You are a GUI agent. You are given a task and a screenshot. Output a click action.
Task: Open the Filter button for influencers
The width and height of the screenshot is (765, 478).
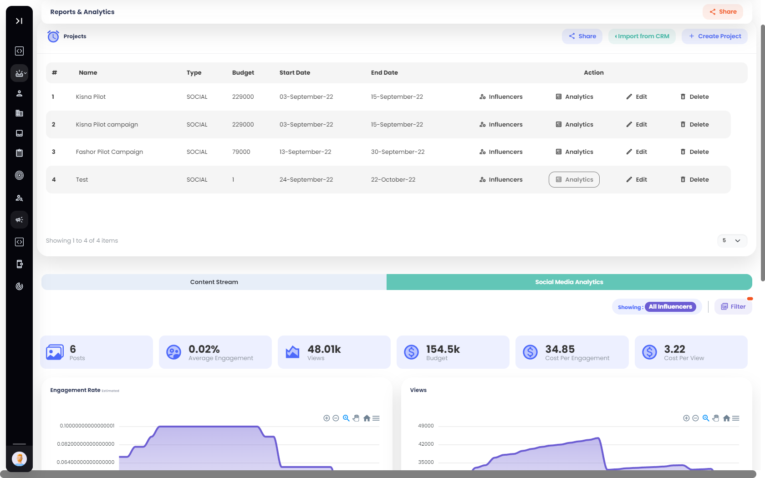(733, 307)
